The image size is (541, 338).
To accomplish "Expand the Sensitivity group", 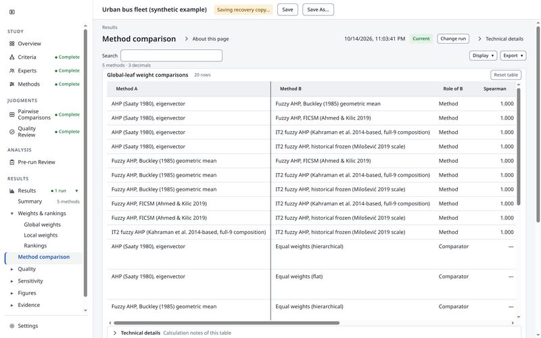I will pyautogui.click(x=12, y=281).
